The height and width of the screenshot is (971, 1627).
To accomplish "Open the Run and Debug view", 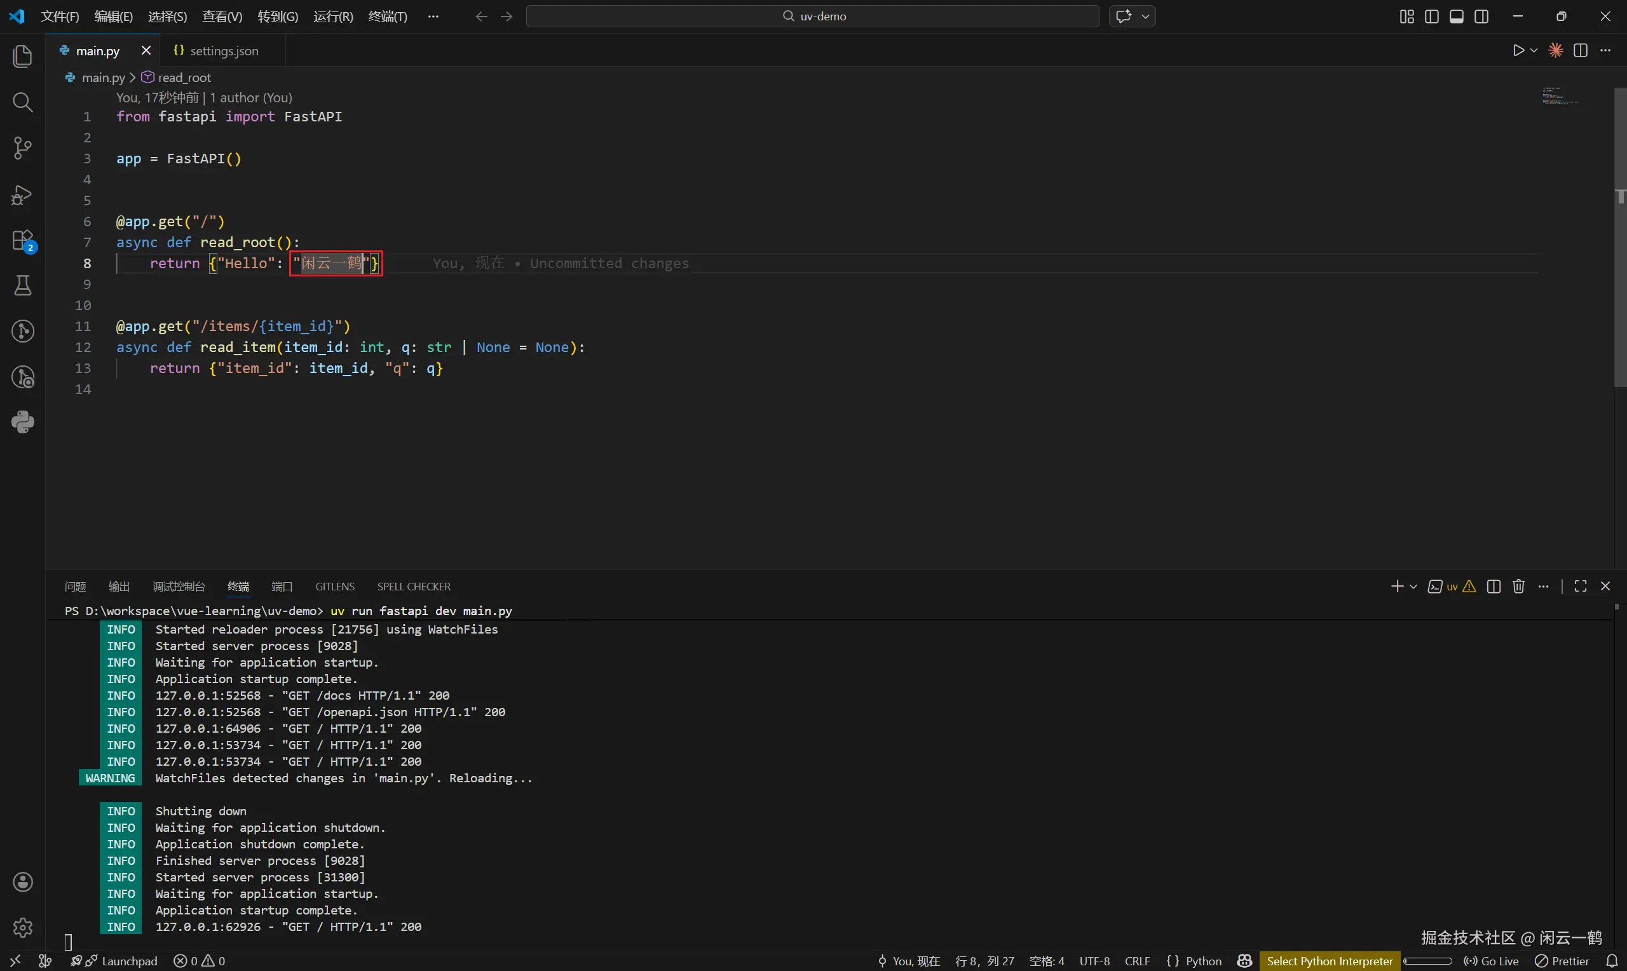I will (22, 195).
